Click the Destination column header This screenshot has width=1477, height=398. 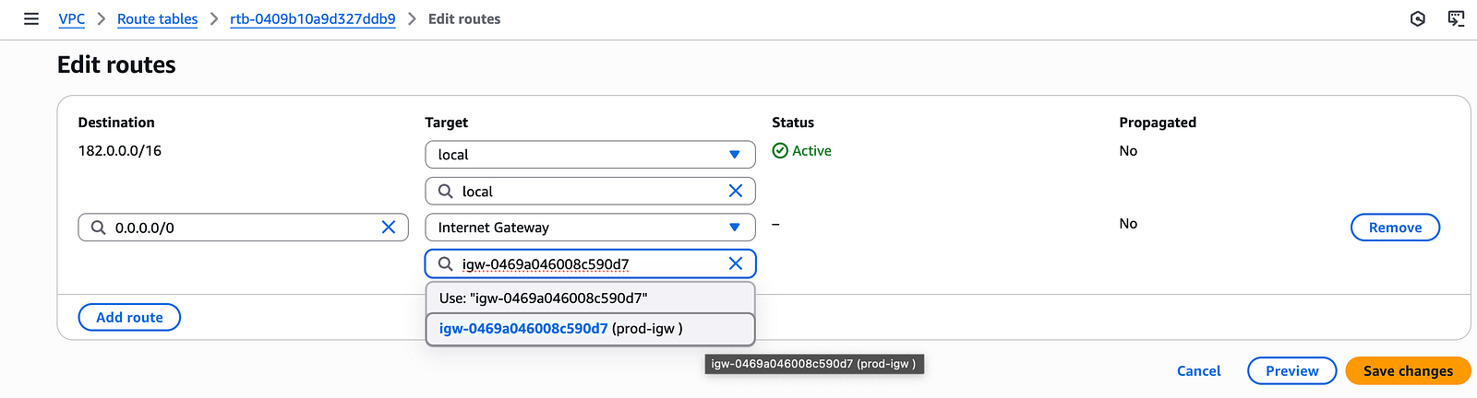pyautogui.click(x=116, y=122)
